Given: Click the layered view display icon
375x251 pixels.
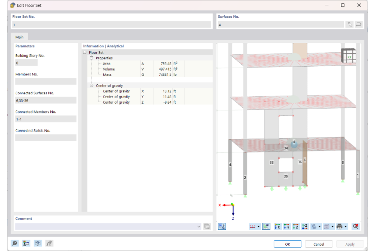Looking at the screenshot, I should click(x=314, y=226).
